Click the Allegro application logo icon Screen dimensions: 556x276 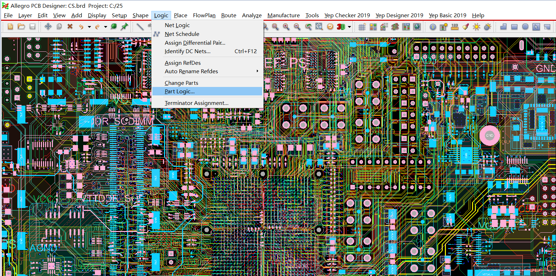(x=5, y=6)
